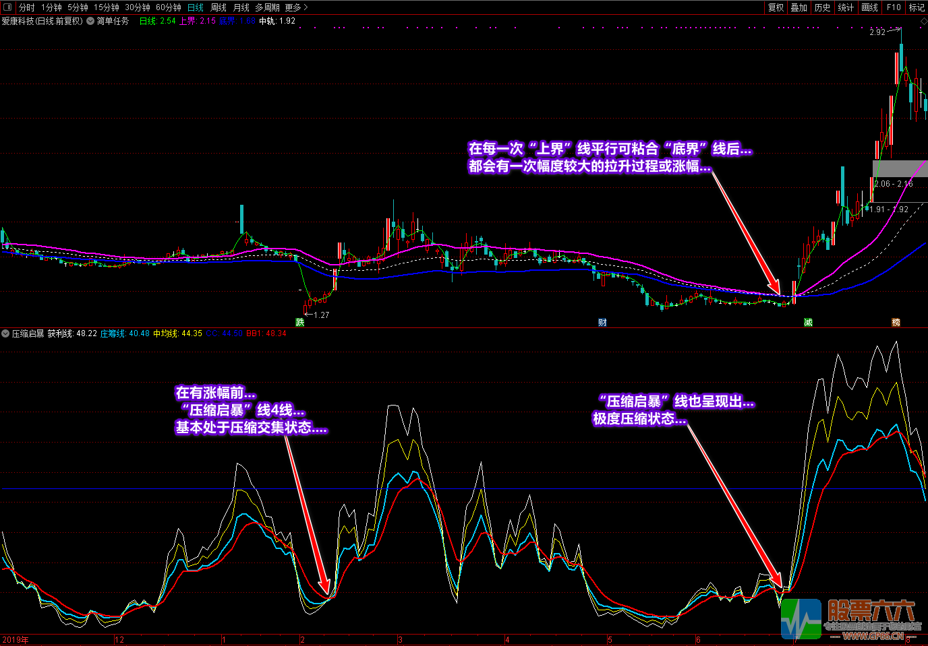
Task: Click the blue 财 event marker
Action: [x=602, y=323]
